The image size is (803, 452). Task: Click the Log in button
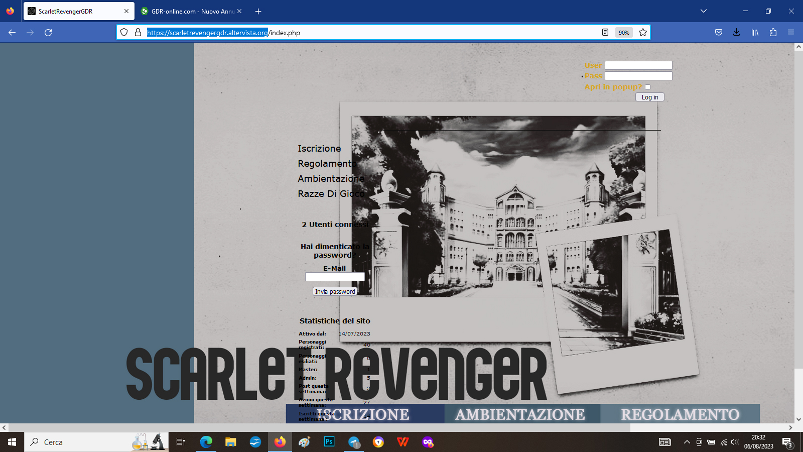pos(650,97)
